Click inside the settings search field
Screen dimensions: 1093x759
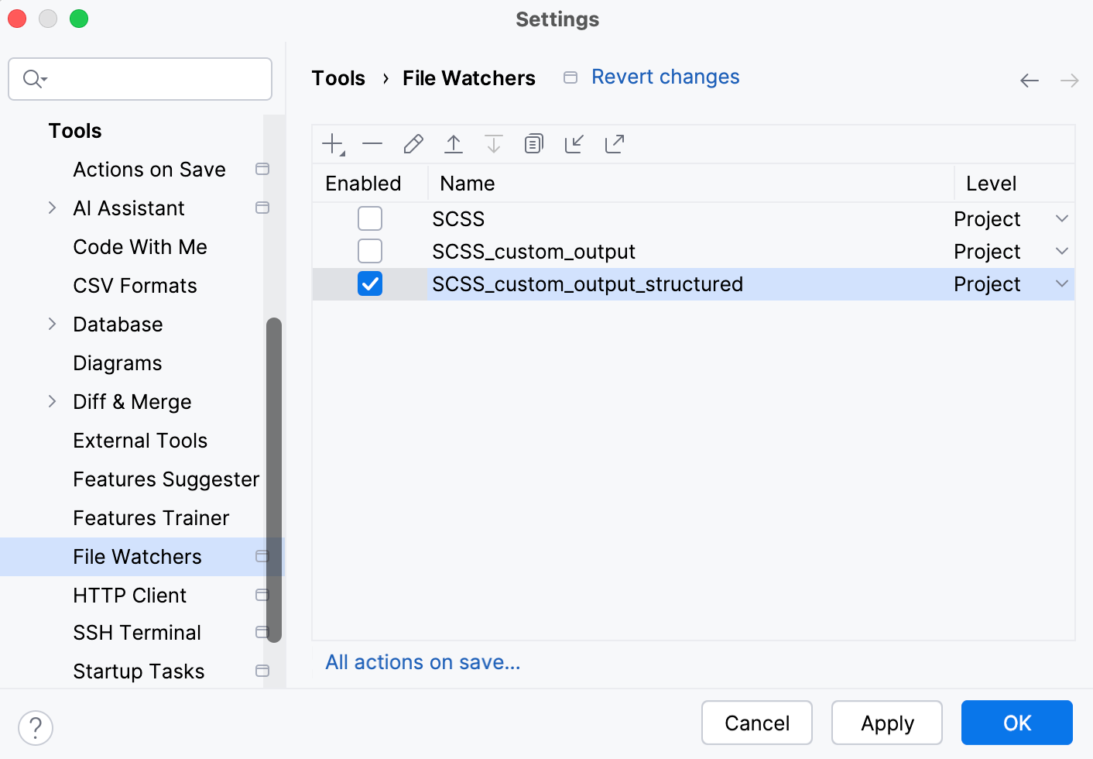[x=139, y=79]
